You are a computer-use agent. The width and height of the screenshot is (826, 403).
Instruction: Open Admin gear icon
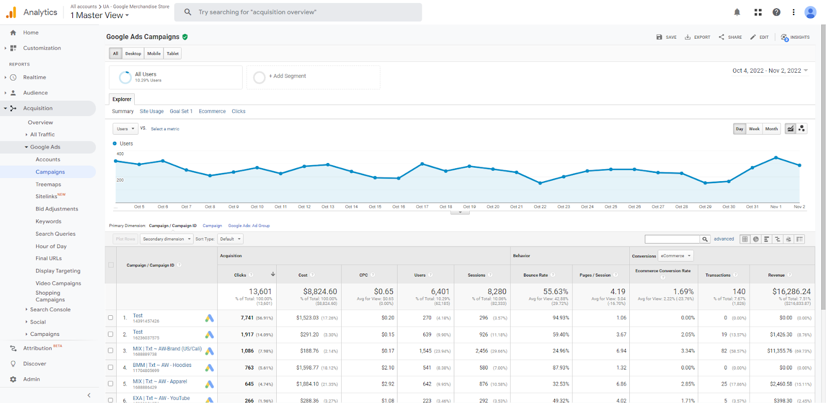tap(13, 379)
